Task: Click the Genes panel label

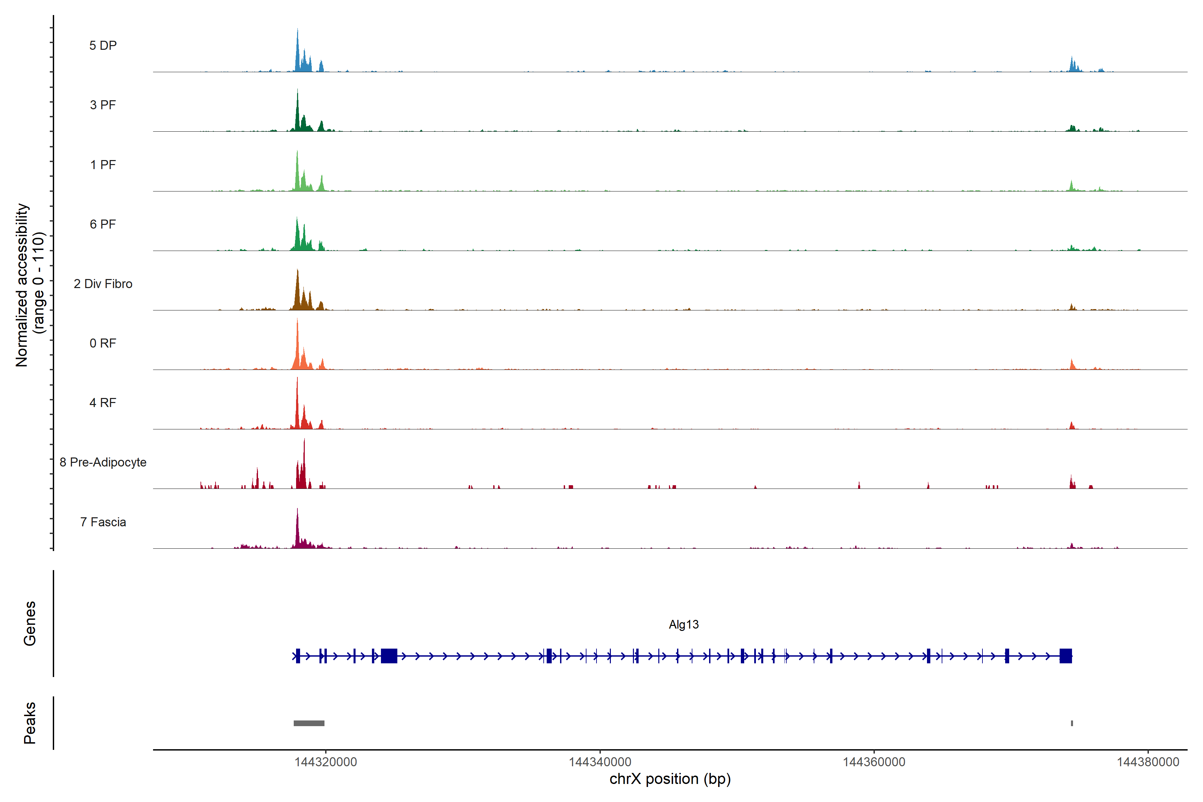Action: 30,624
